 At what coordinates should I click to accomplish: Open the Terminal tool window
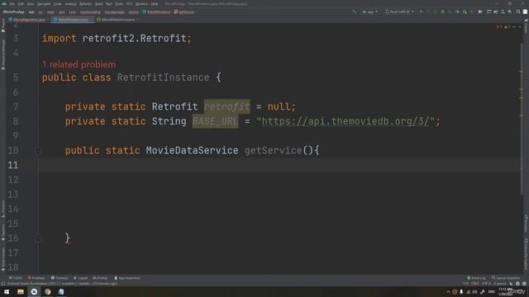(x=60, y=278)
